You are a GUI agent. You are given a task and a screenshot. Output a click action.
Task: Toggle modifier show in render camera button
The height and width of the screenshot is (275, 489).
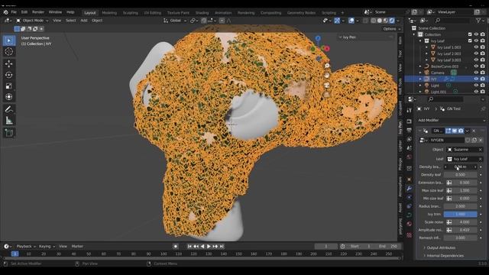click(x=461, y=131)
